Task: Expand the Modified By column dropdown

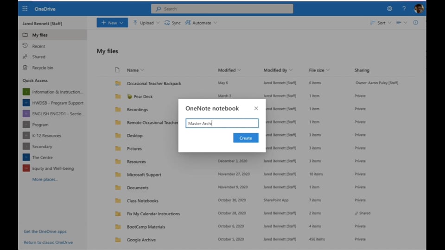Action: pos(291,70)
